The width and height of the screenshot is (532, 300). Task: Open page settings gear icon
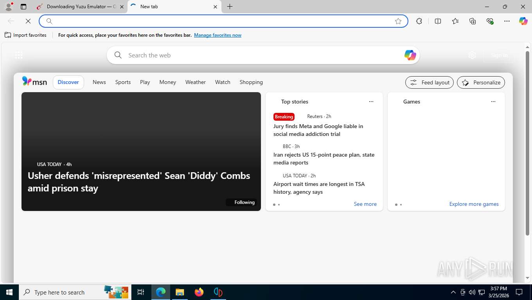(x=472, y=55)
